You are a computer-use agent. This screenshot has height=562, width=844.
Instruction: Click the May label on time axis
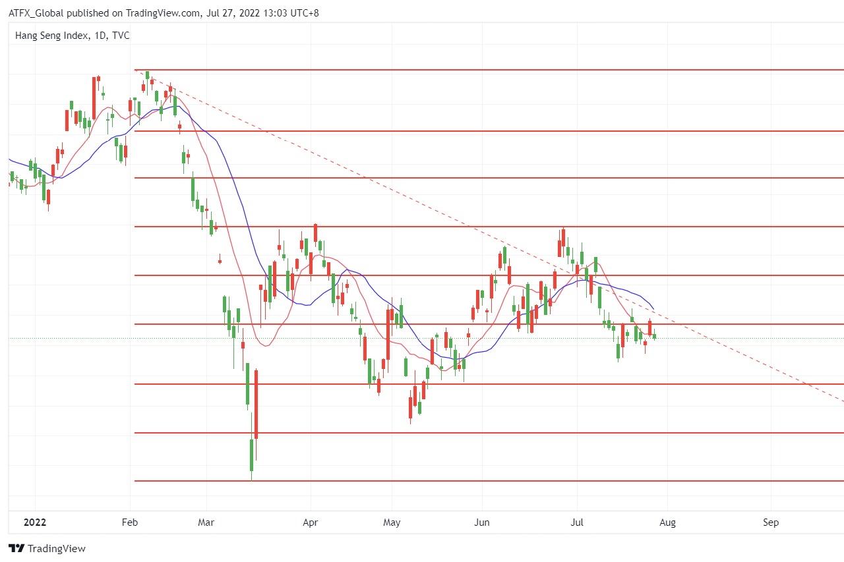click(x=392, y=522)
